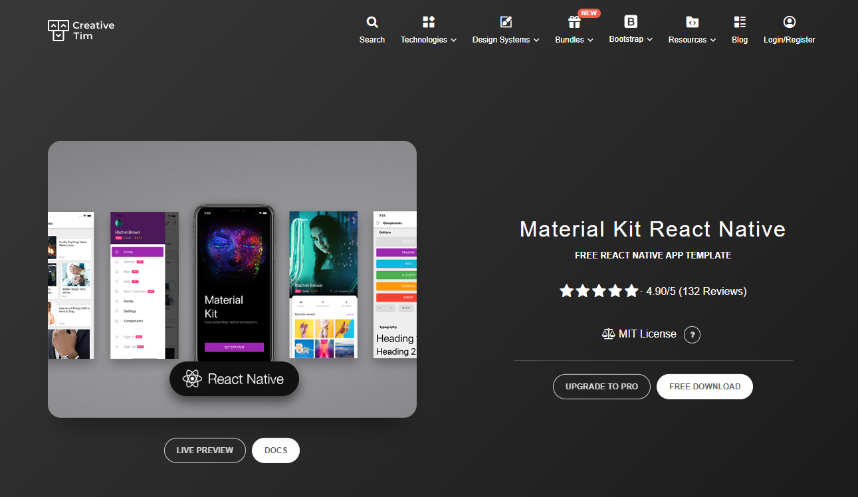858x497 pixels.
Task: Click the MIT License scales icon
Action: pos(608,334)
